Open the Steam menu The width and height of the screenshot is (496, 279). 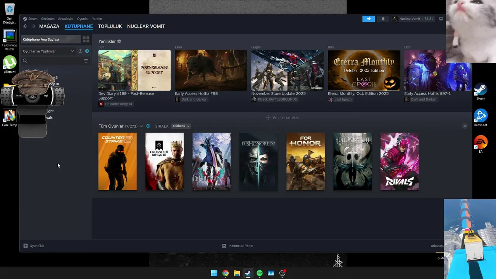[x=33, y=19]
